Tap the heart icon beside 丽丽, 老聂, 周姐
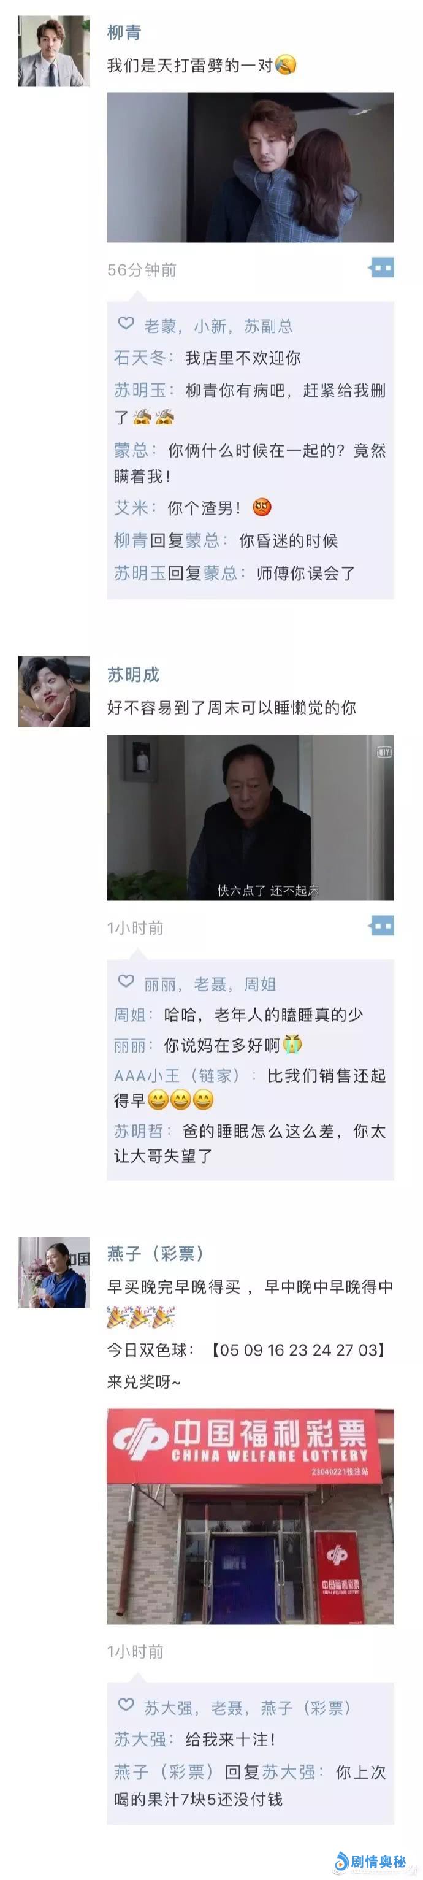423x1880 pixels. [x=126, y=981]
